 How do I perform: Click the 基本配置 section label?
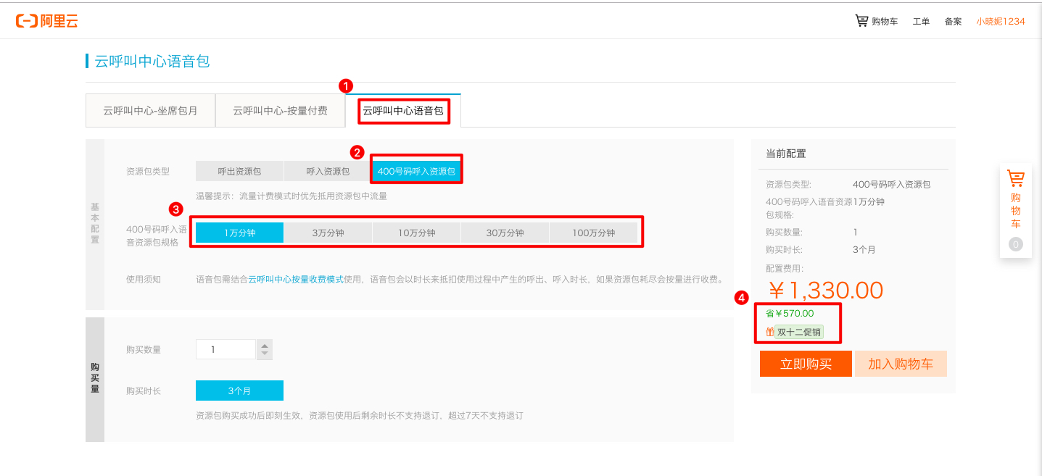(x=95, y=223)
